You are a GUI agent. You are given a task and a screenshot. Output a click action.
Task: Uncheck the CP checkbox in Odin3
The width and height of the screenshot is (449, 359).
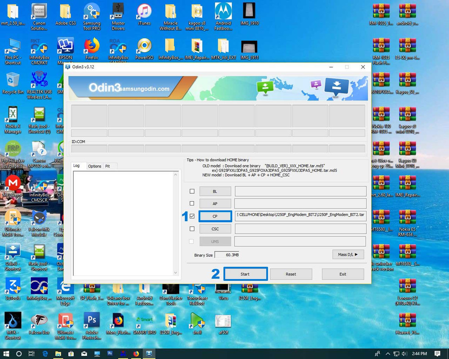[x=192, y=216]
